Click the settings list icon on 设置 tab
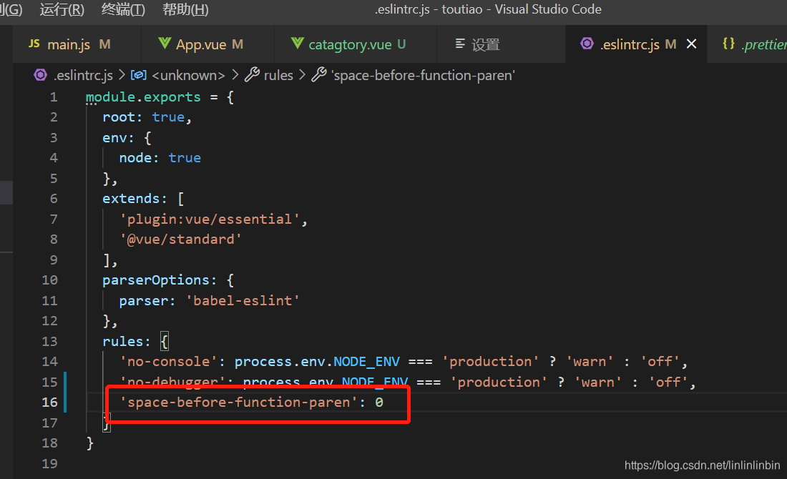This screenshot has height=479, width=787. pyautogui.click(x=460, y=44)
